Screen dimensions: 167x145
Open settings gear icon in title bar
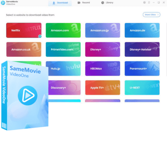click(x=144, y=3)
